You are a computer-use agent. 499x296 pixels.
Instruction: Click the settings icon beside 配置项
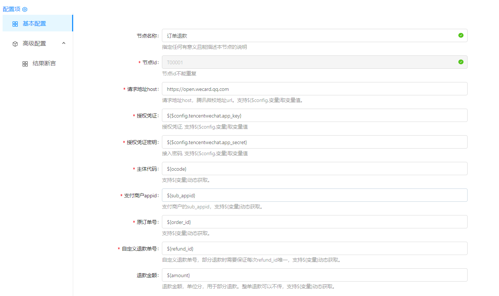point(25,9)
